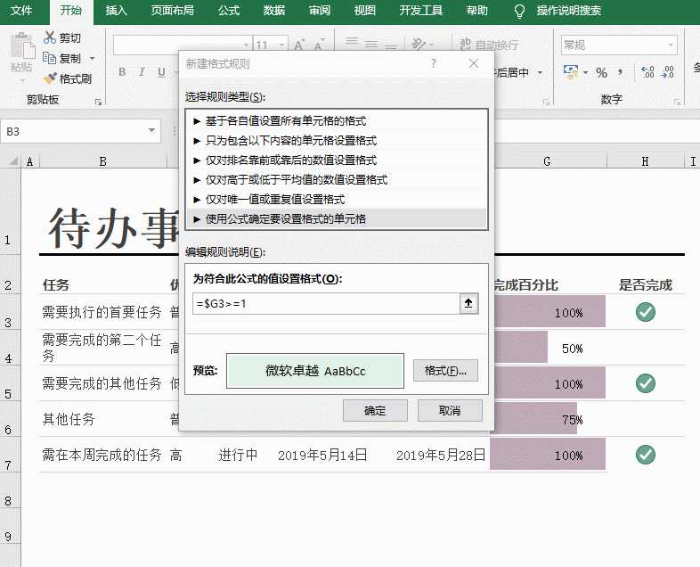Open the font name dropdown

pyautogui.click(x=246, y=45)
